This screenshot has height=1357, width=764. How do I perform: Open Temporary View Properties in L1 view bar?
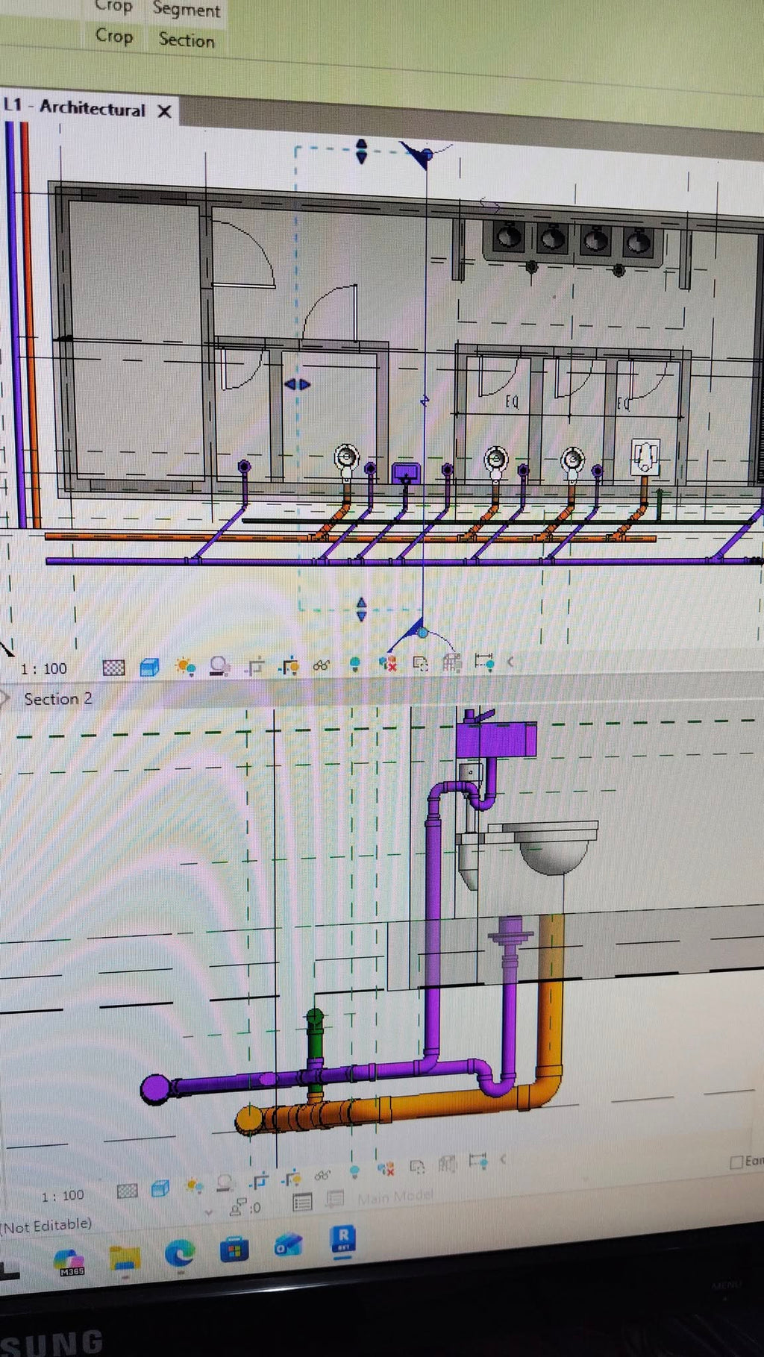(420, 662)
